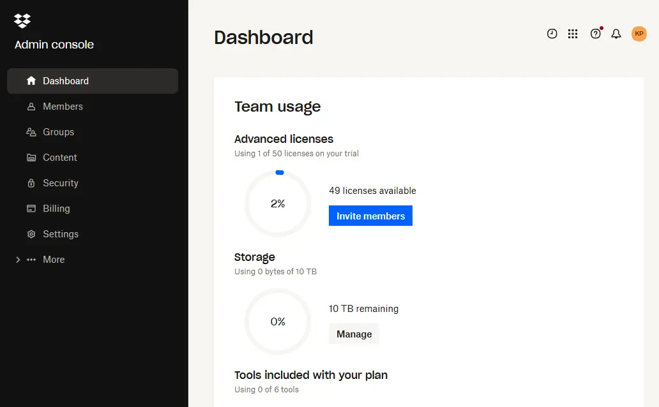Open the recent activity clock icon
The height and width of the screenshot is (407, 659).
(x=552, y=34)
